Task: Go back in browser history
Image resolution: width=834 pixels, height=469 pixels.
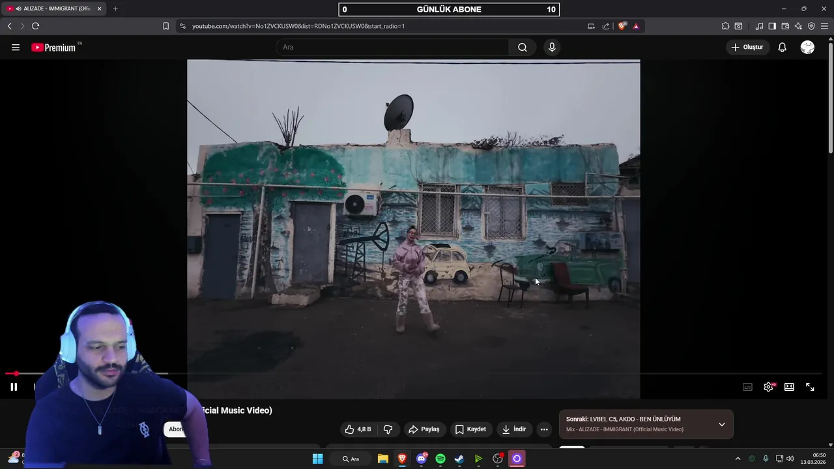Action: pyautogui.click(x=9, y=26)
